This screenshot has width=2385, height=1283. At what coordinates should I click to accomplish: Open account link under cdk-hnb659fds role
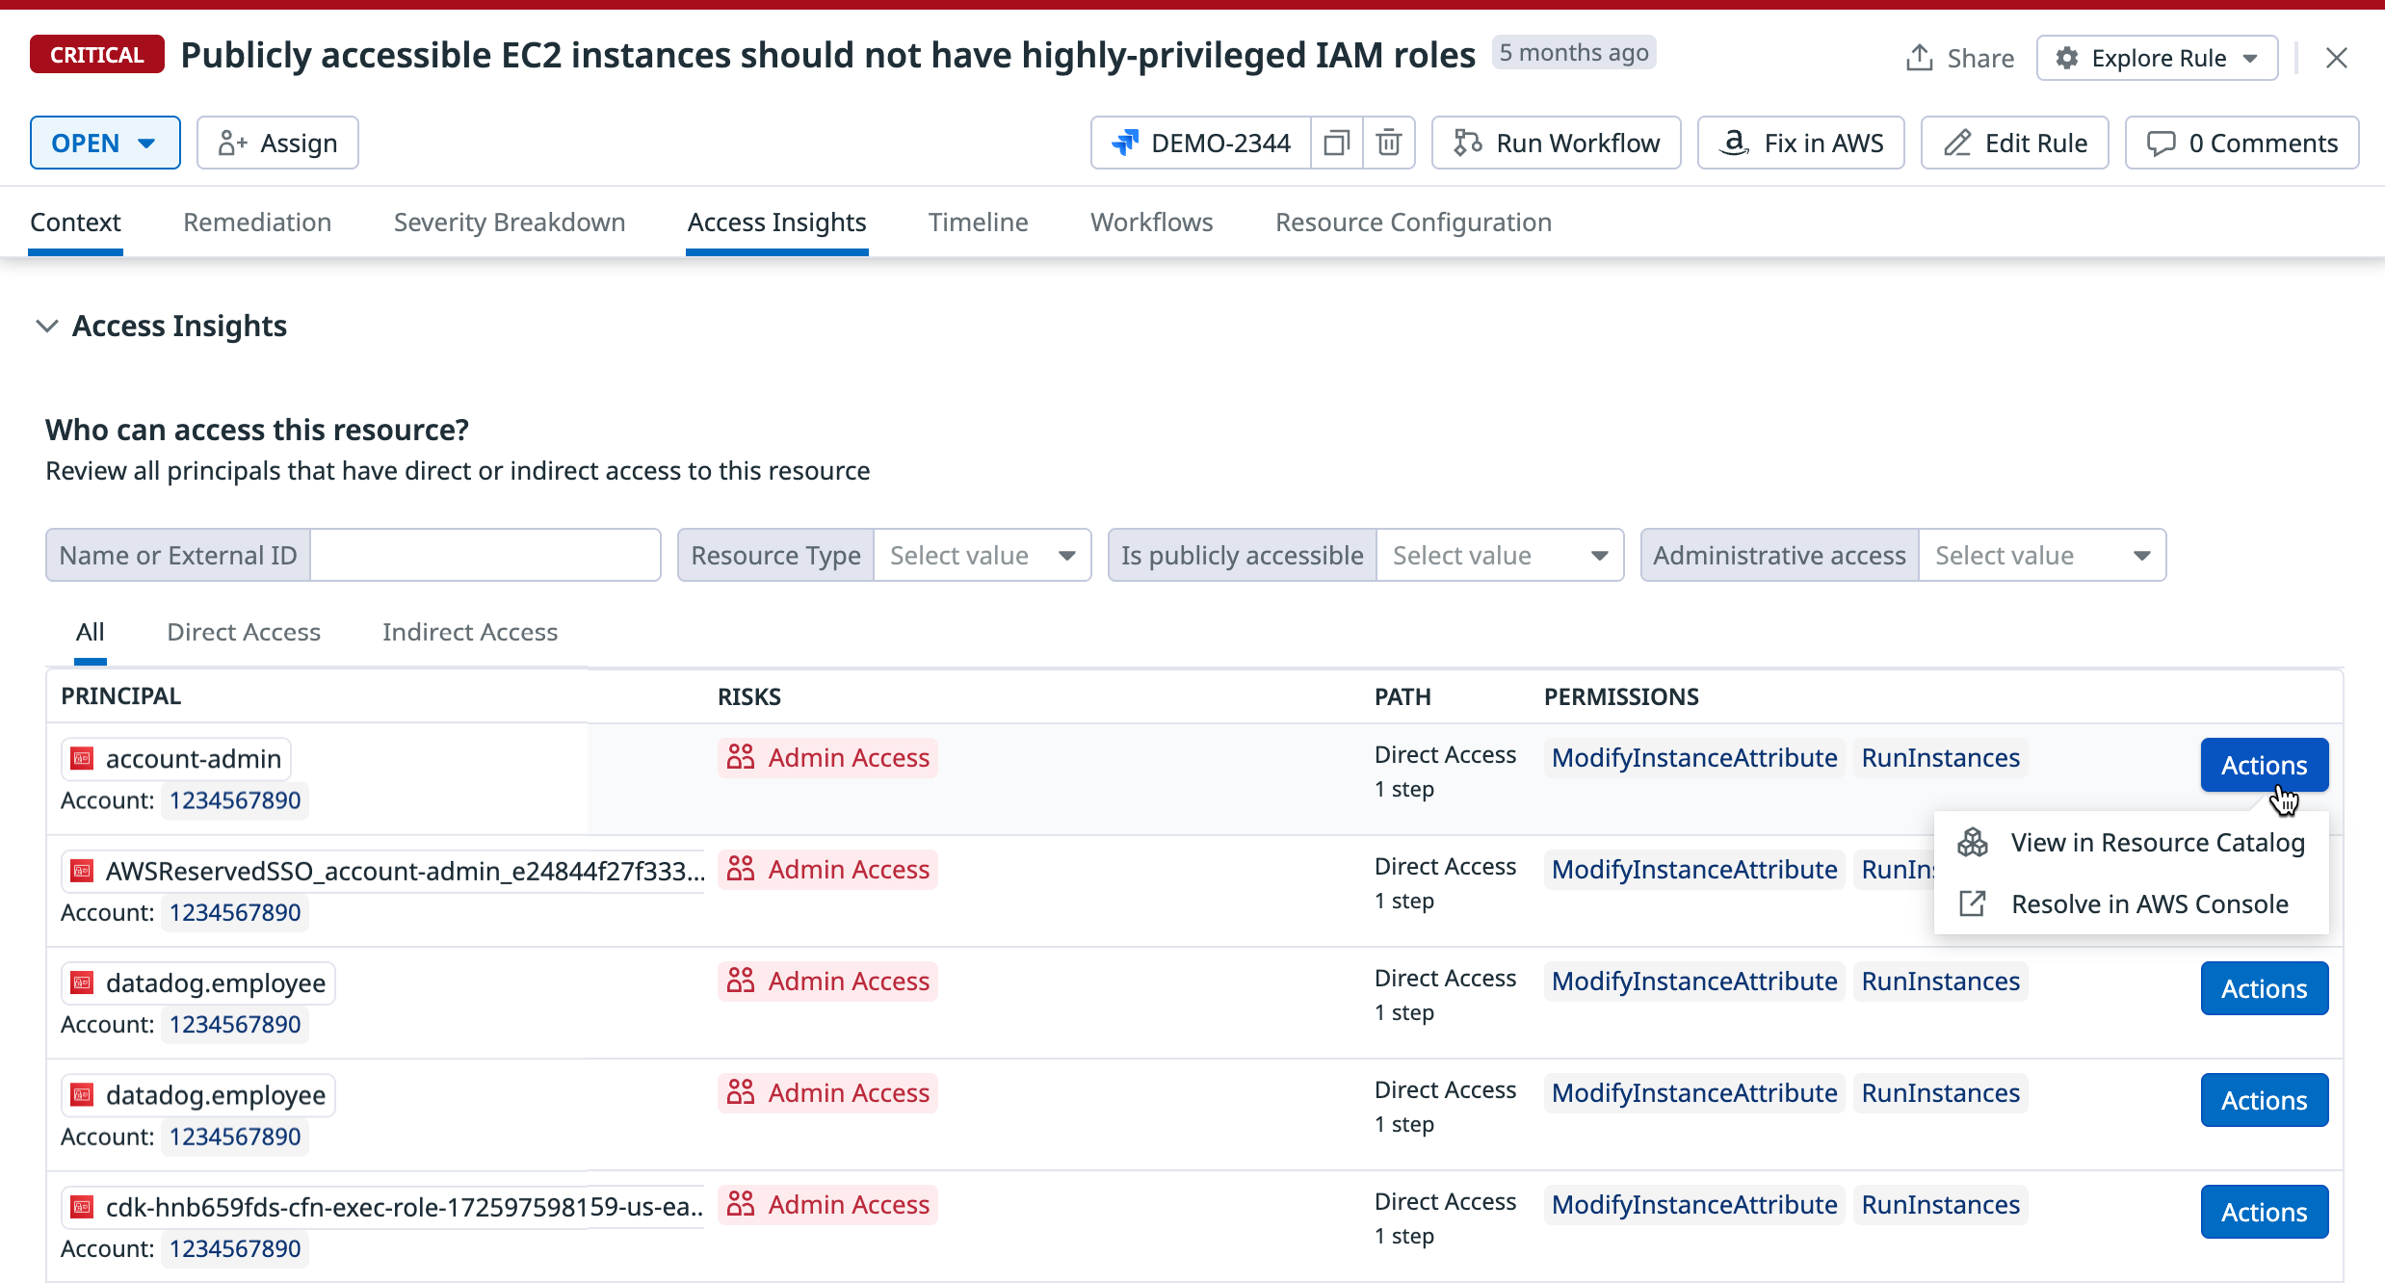pyautogui.click(x=235, y=1249)
